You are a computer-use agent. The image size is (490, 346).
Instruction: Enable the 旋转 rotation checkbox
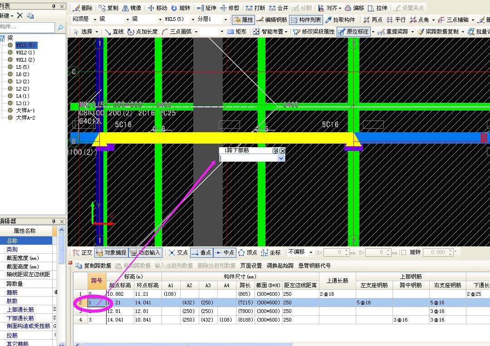(403, 252)
